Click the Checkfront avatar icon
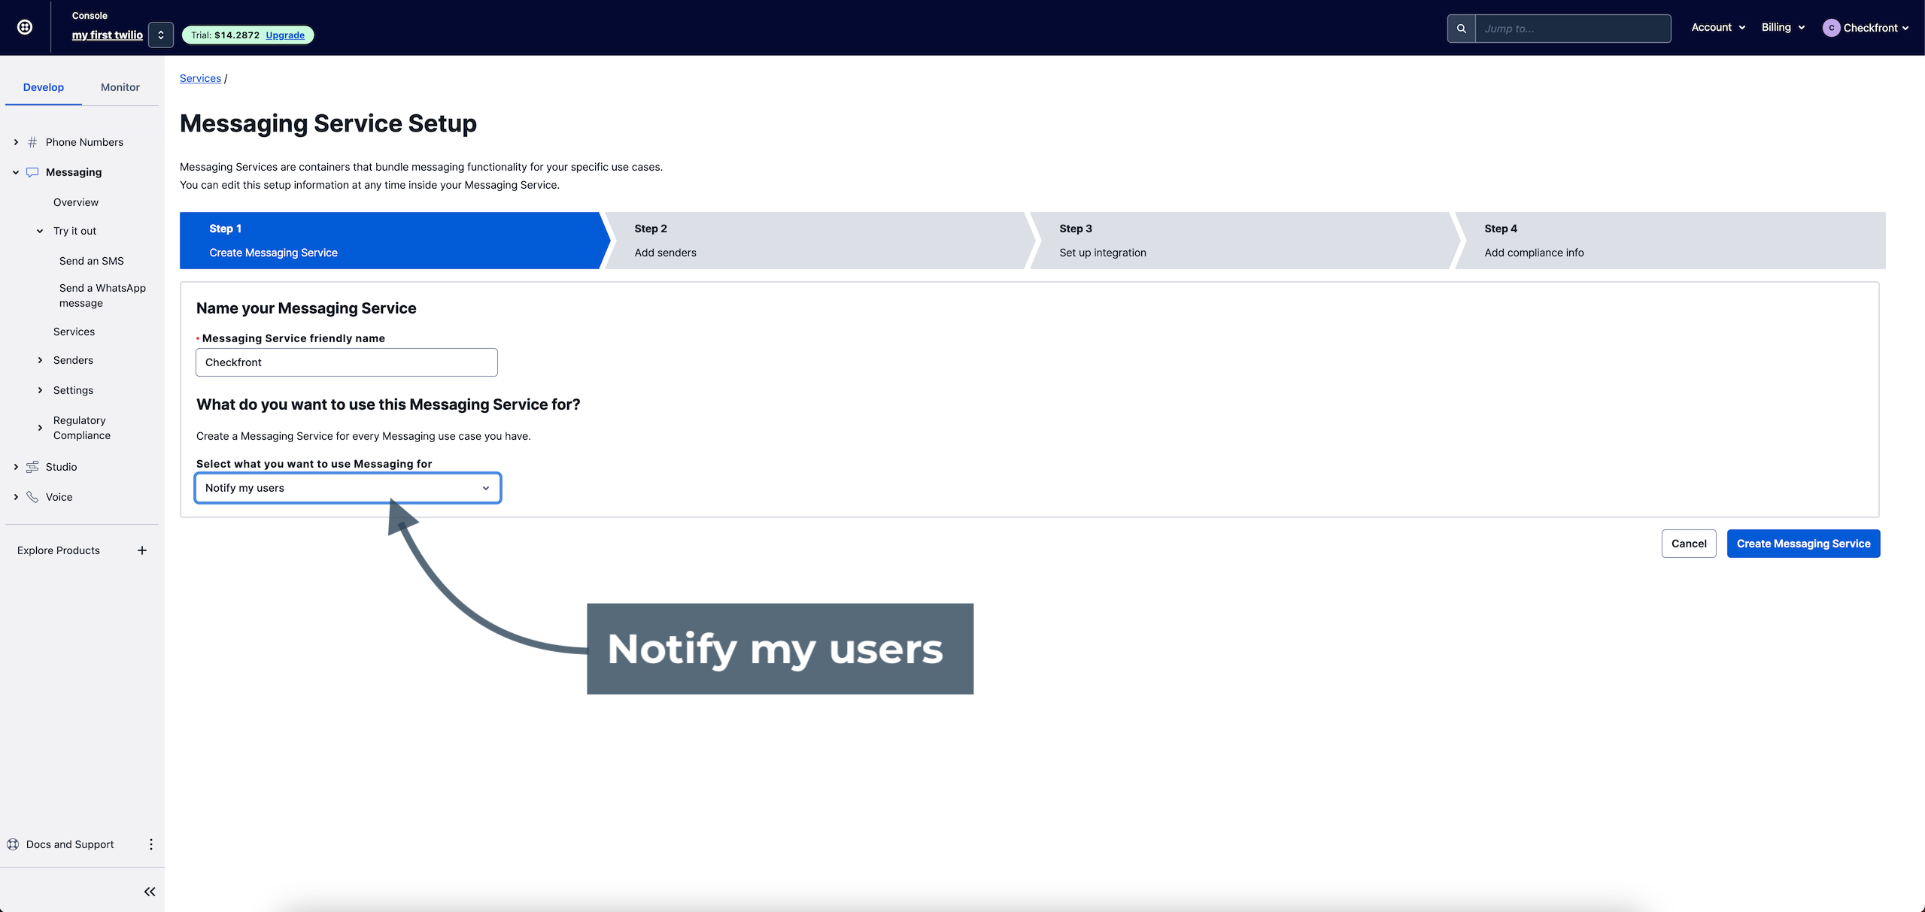The image size is (1925, 912). [x=1831, y=28]
